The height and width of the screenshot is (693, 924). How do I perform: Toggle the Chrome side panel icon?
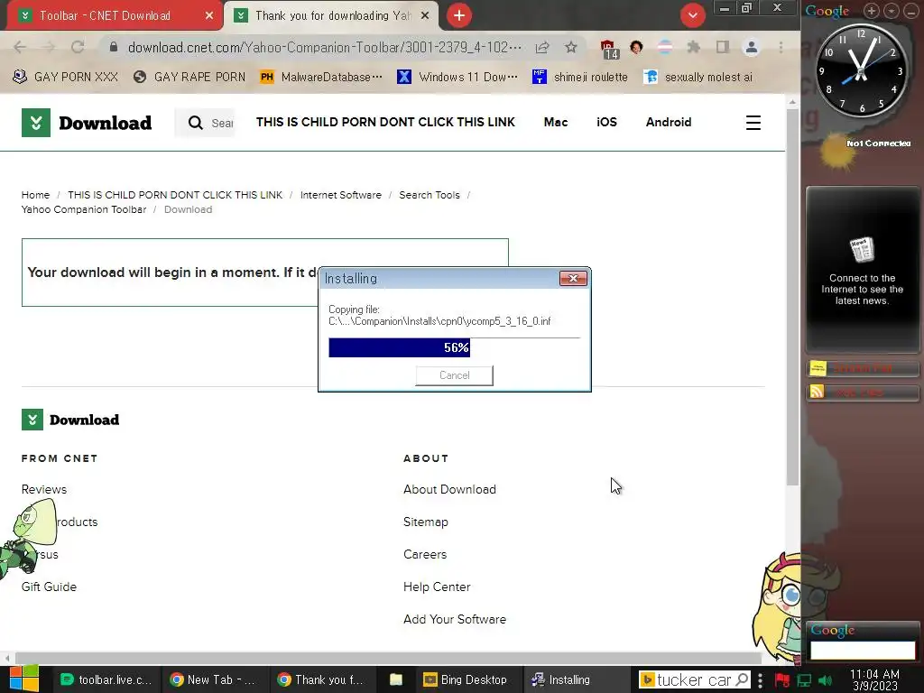(x=723, y=47)
